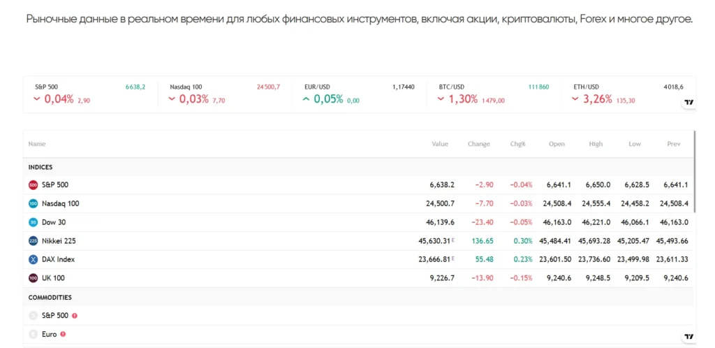Screen dimensions: 715x348
Task: Open the S&P 500 ticker symbol
Action: [47, 87]
